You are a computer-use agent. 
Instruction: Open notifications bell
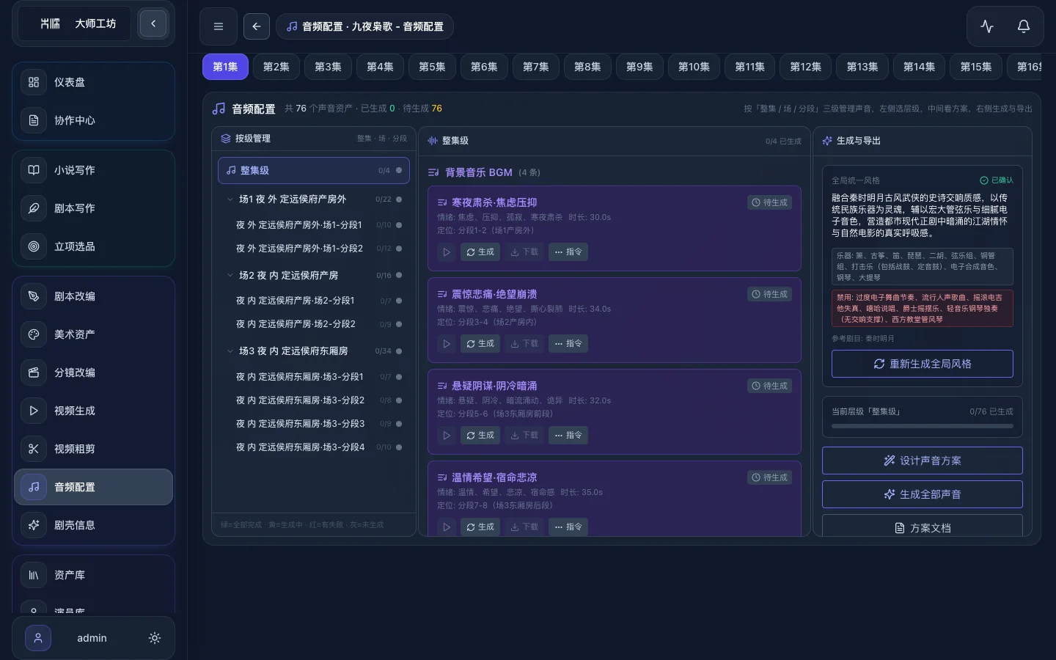pyautogui.click(x=1024, y=26)
